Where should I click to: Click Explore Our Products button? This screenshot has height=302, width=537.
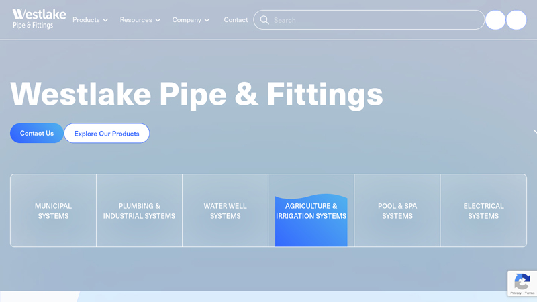click(x=107, y=133)
